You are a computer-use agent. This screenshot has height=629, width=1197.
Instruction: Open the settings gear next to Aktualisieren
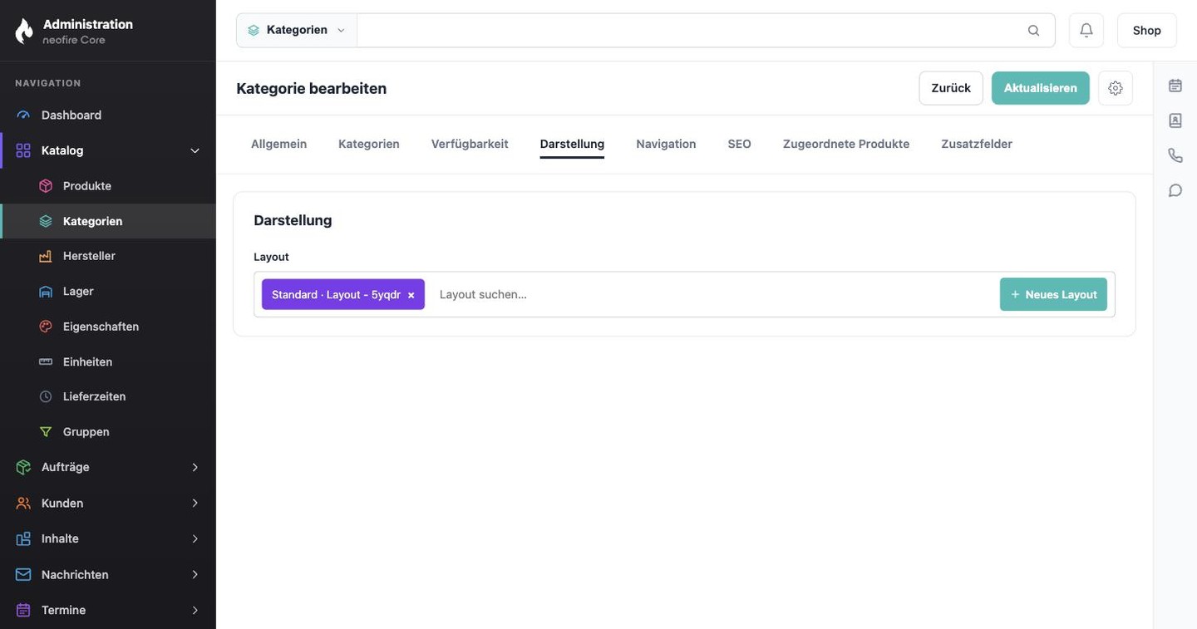pos(1116,88)
